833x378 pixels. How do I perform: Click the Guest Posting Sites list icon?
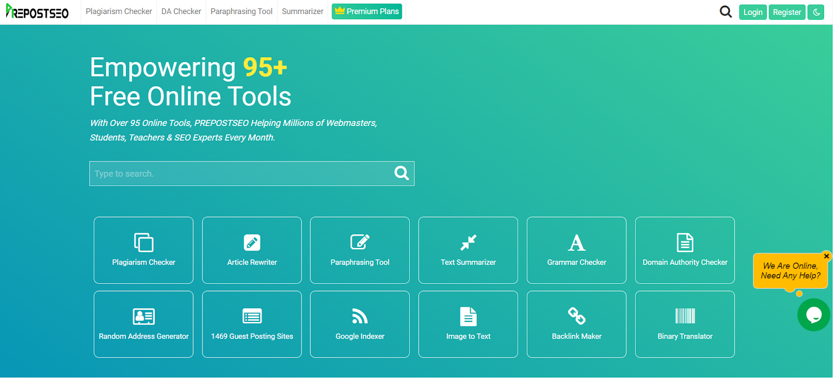coord(252,316)
